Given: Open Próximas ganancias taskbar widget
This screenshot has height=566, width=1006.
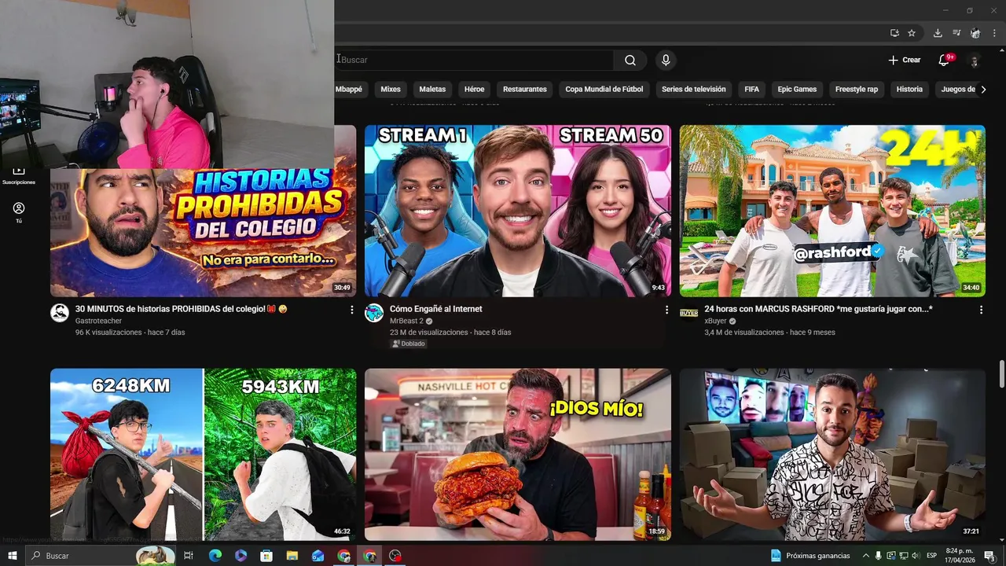Looking at the screenshot, I should 811,556.
